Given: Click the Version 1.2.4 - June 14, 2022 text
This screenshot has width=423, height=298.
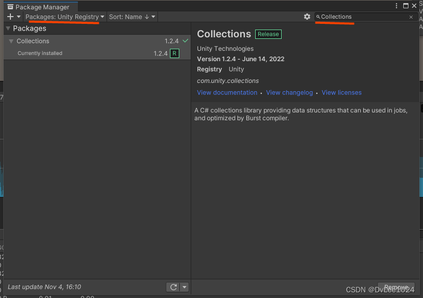Looking at the screenshot, I should 241,59.
